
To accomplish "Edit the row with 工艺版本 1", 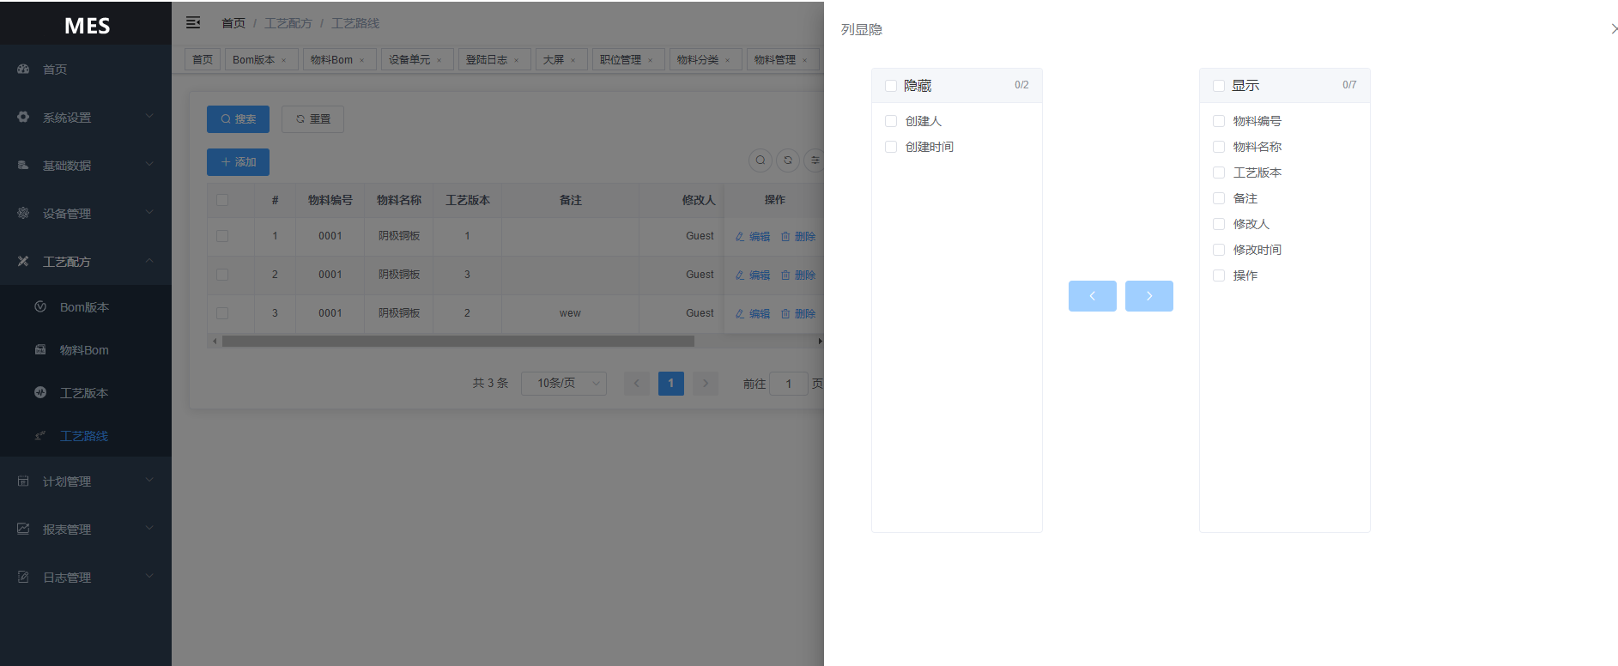I will click(753, 237).
